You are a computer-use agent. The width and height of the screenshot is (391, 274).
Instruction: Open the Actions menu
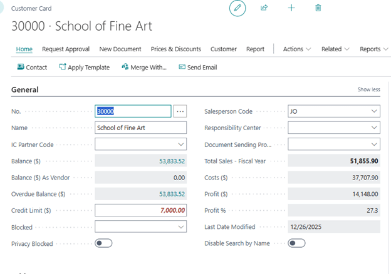click(x=296, y=49)
